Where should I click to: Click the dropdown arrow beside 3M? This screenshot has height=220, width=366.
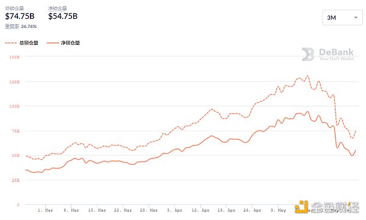pyautogui.click(x=356, y=18)
